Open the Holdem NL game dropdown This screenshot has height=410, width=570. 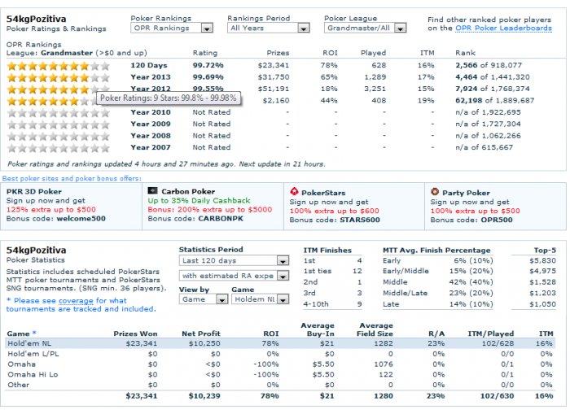261,299
